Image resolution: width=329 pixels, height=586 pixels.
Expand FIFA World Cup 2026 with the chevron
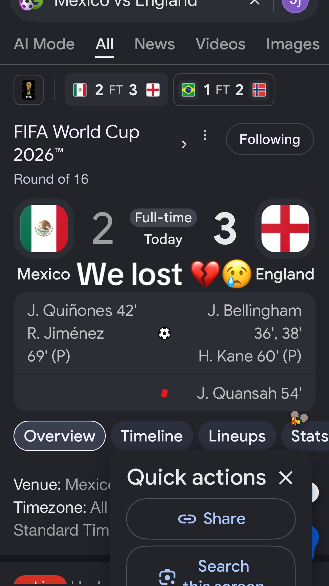(184, 144)
